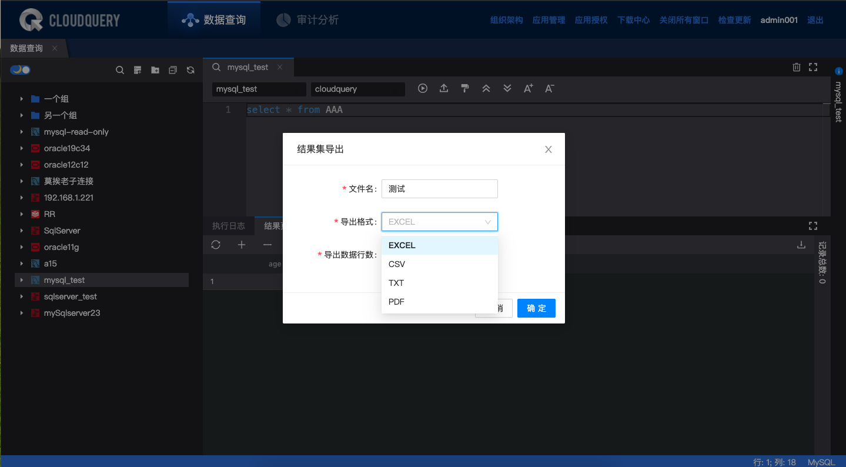Expand the oracle12c12 connection
The height and width of the screenshot is (467, 846).
coord(22,165)
